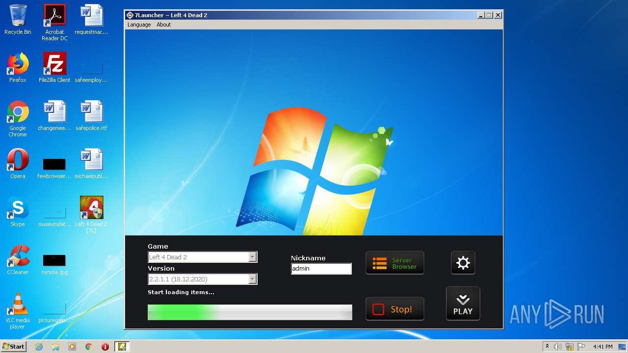This screenshot has width=628, height=353.
Task: Launch Opera browser shortcut
Action: pos(18,164)
